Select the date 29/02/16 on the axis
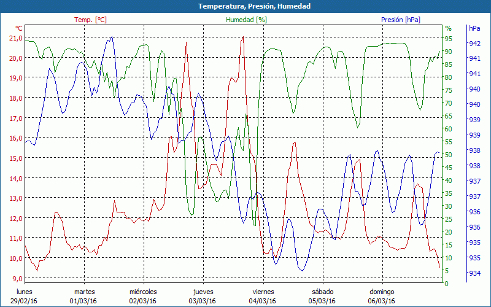 click(25, 301)
